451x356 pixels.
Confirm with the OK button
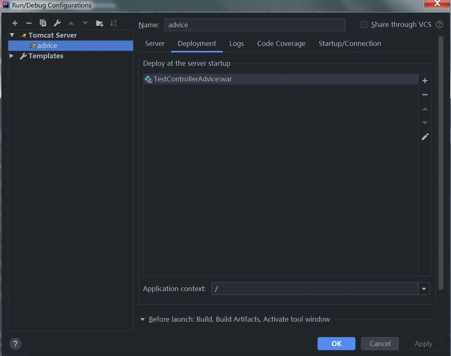pos(336,344)
